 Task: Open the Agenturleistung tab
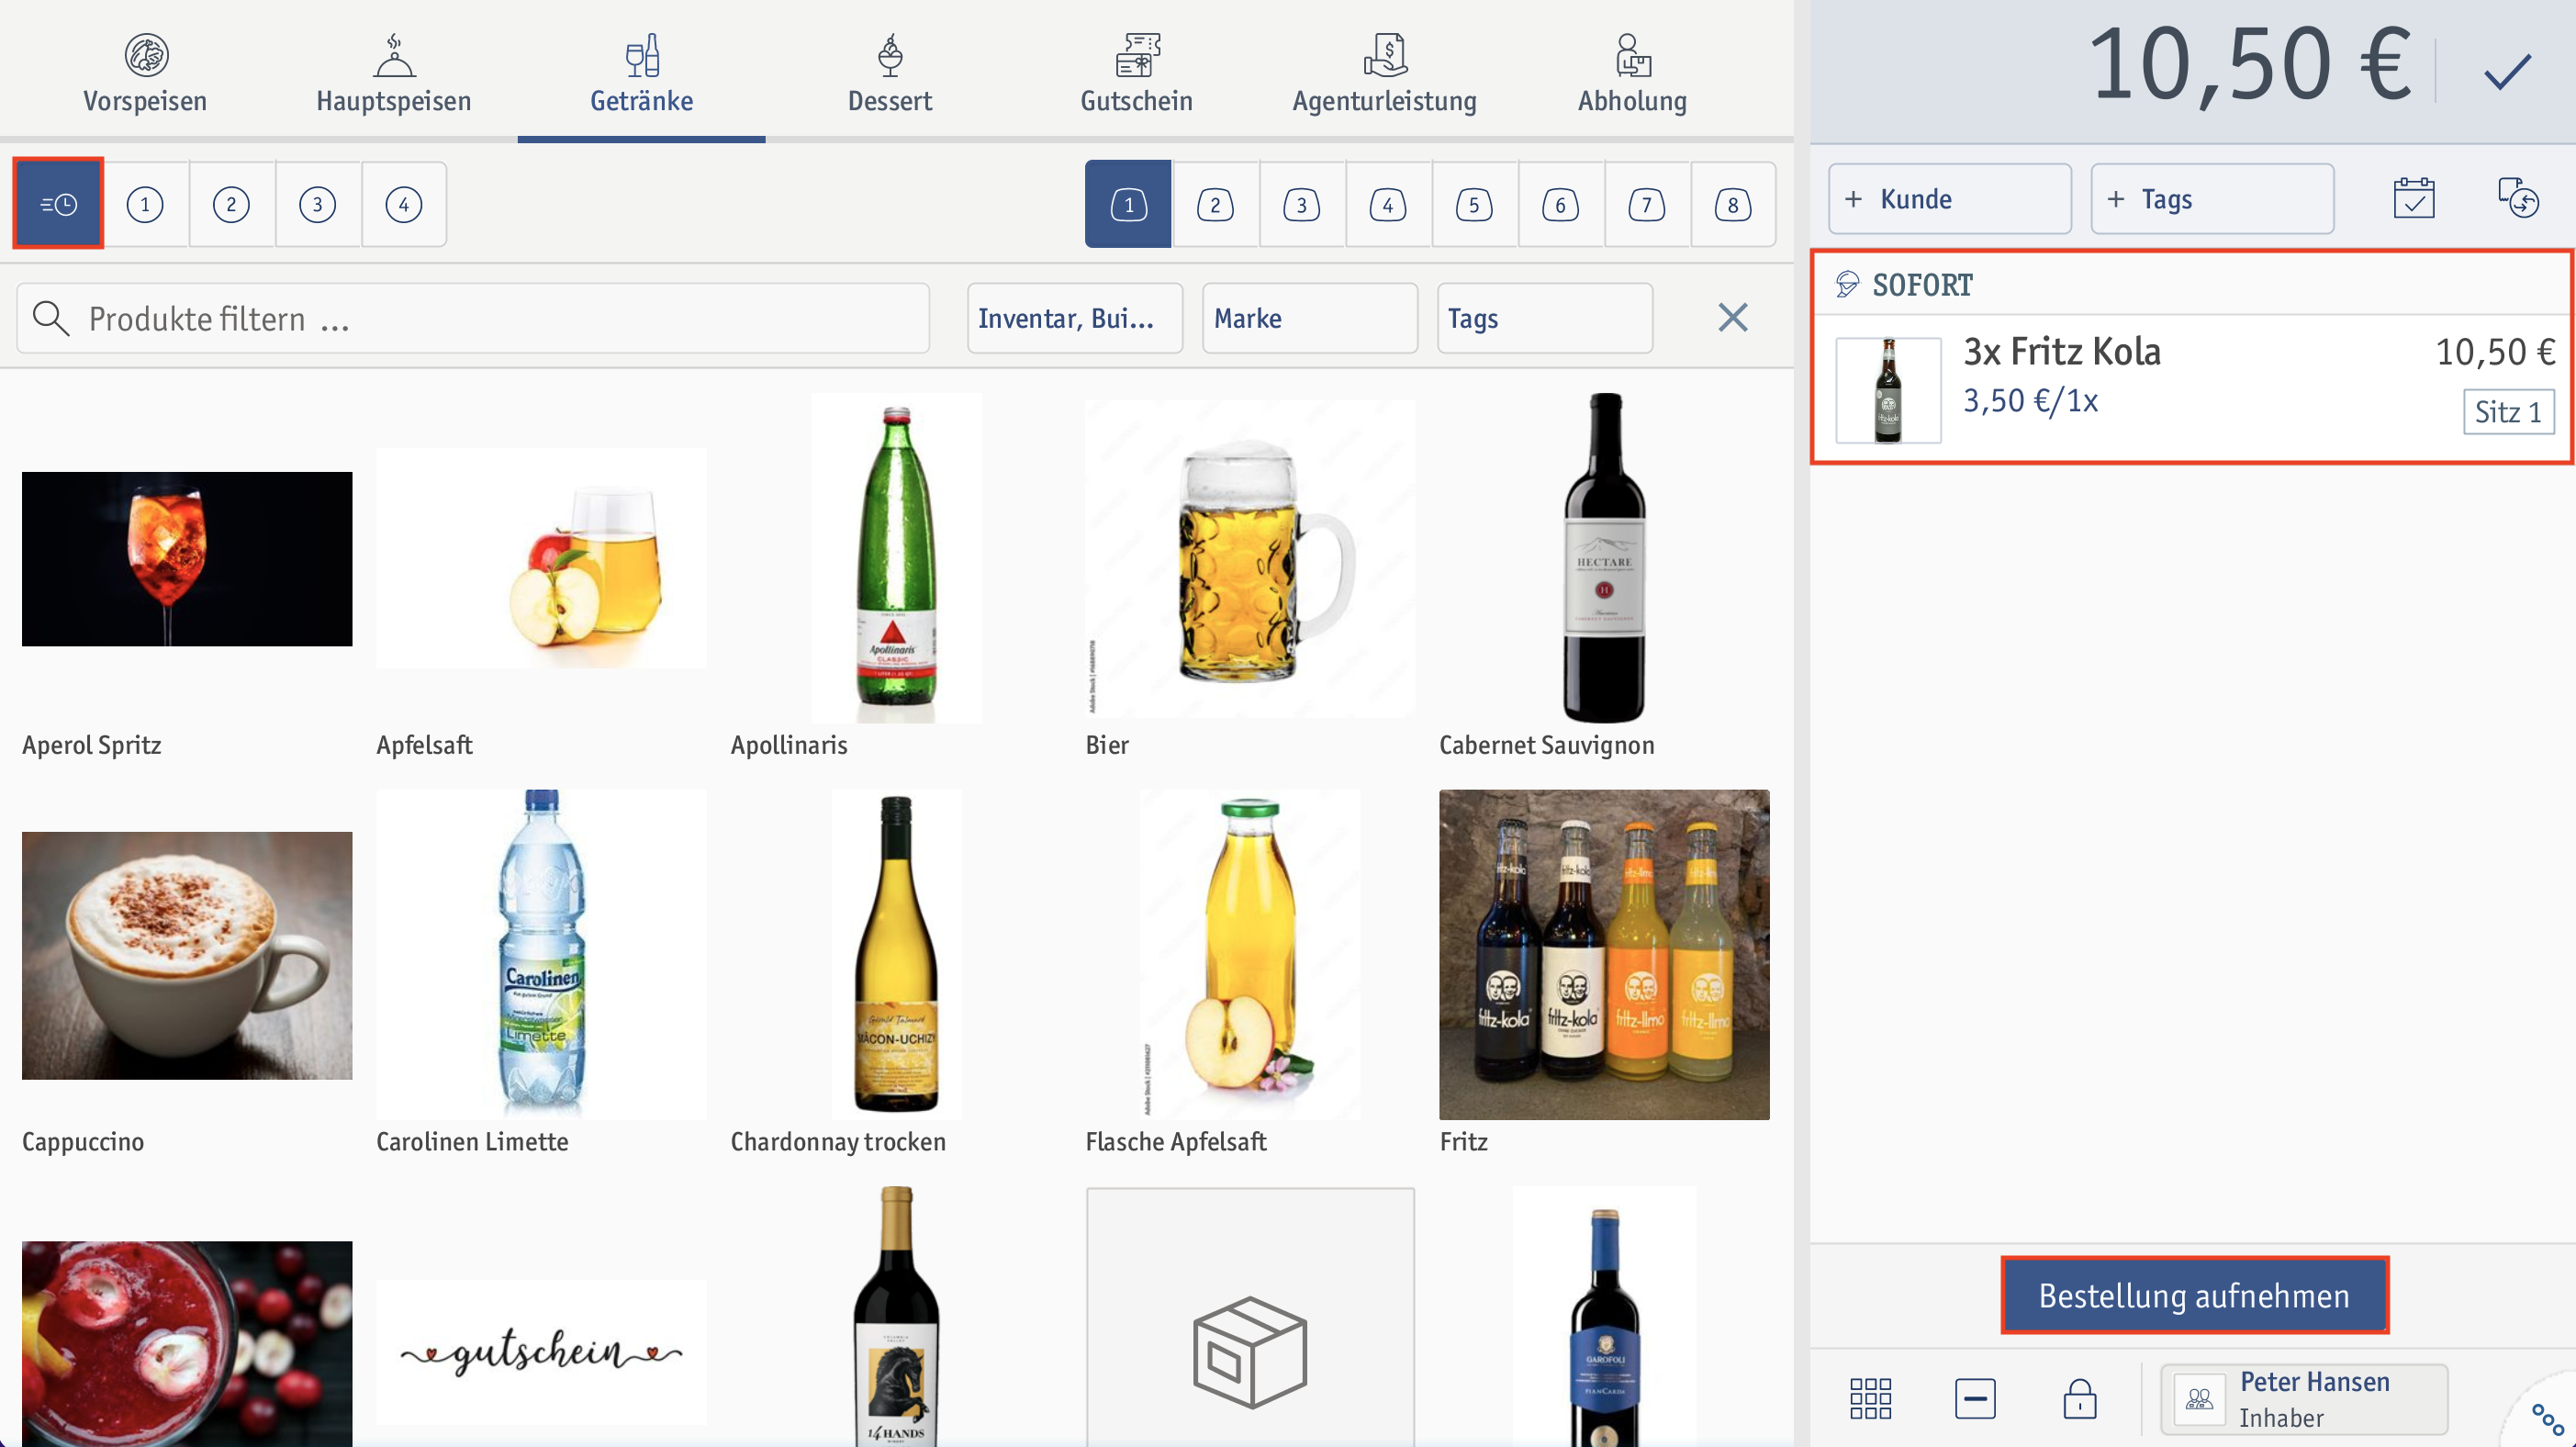(1385, 73)
